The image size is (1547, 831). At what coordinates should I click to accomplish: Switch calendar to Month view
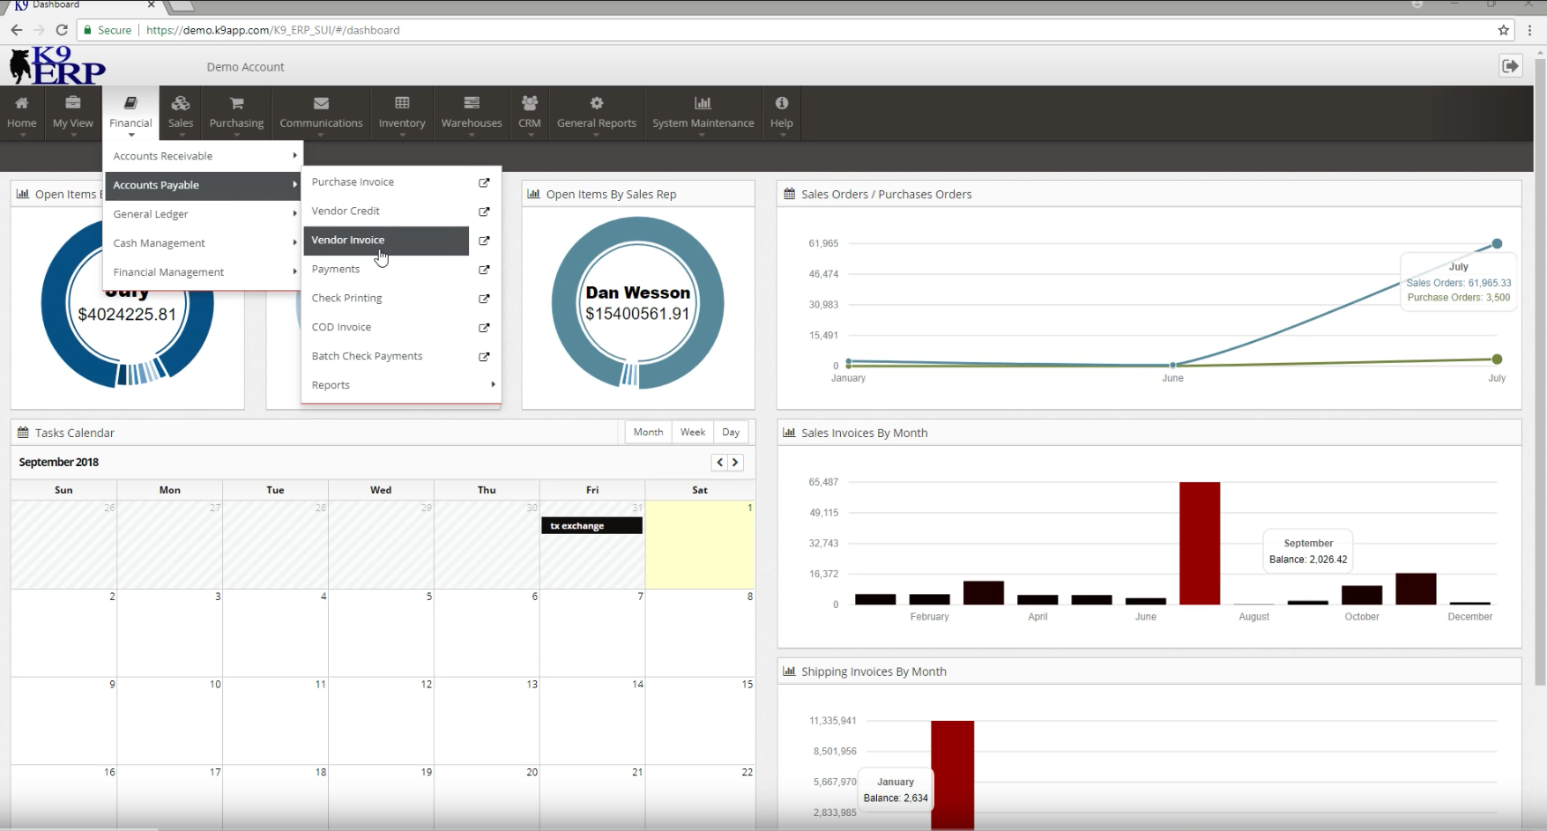pyautogui.click(x=648, y=432)
